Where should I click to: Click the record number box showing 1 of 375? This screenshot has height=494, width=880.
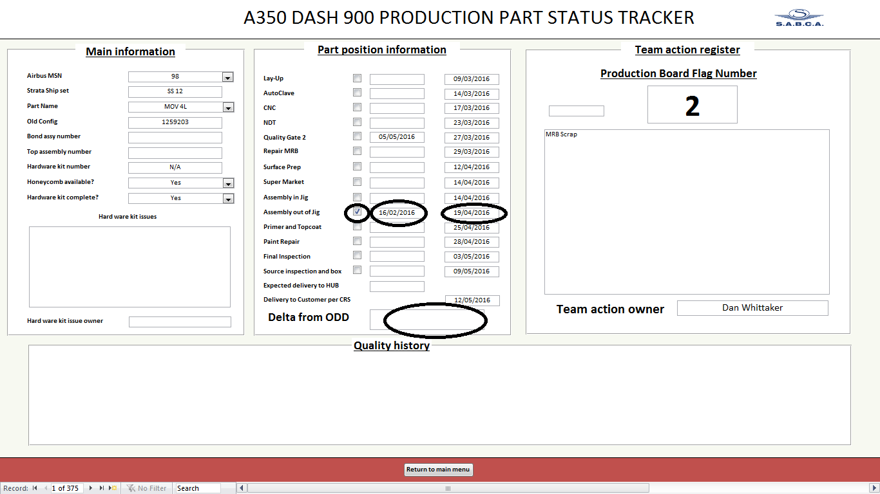(x=67, y=488)
